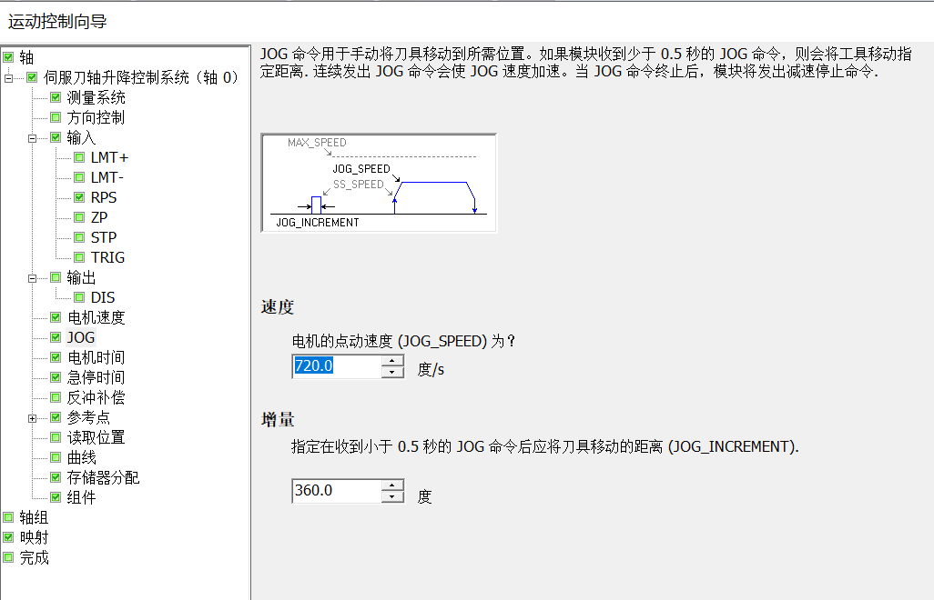Image resolution: width=934 pixels, height=600 pixels.
Task: Go to the 急停时间 page
Action: click(x=96, y=377)
